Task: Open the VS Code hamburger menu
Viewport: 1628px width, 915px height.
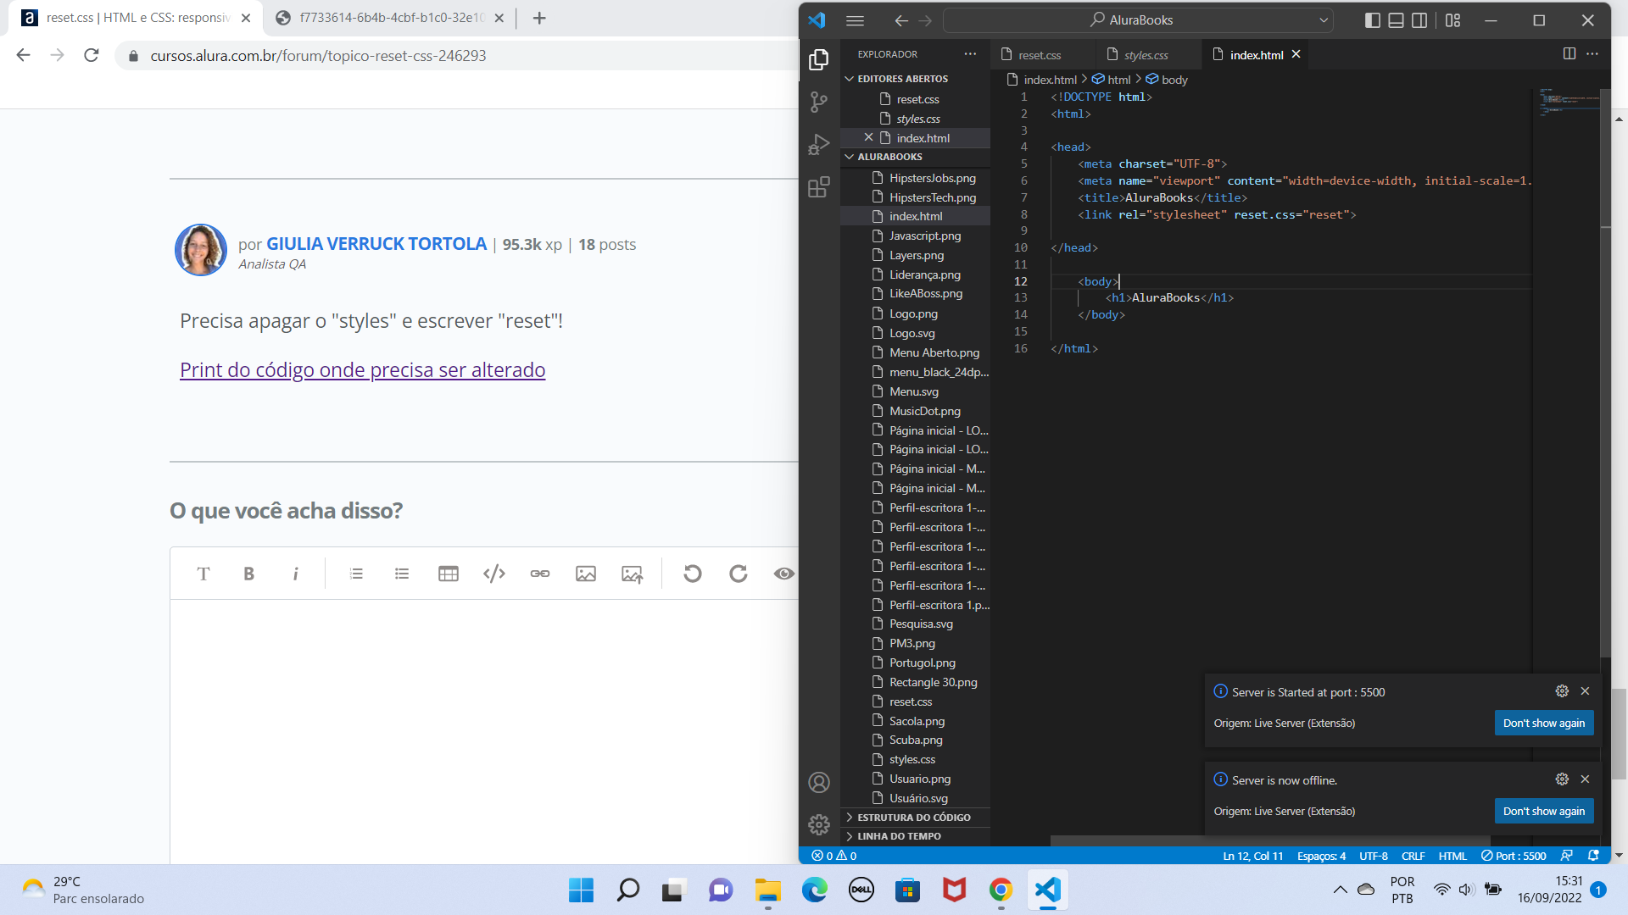Action: (855, 20)
